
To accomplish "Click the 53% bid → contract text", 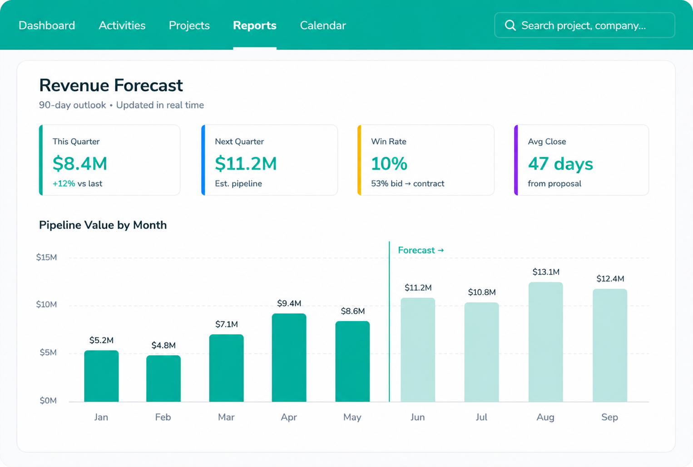I will click(x=408, y=184).
